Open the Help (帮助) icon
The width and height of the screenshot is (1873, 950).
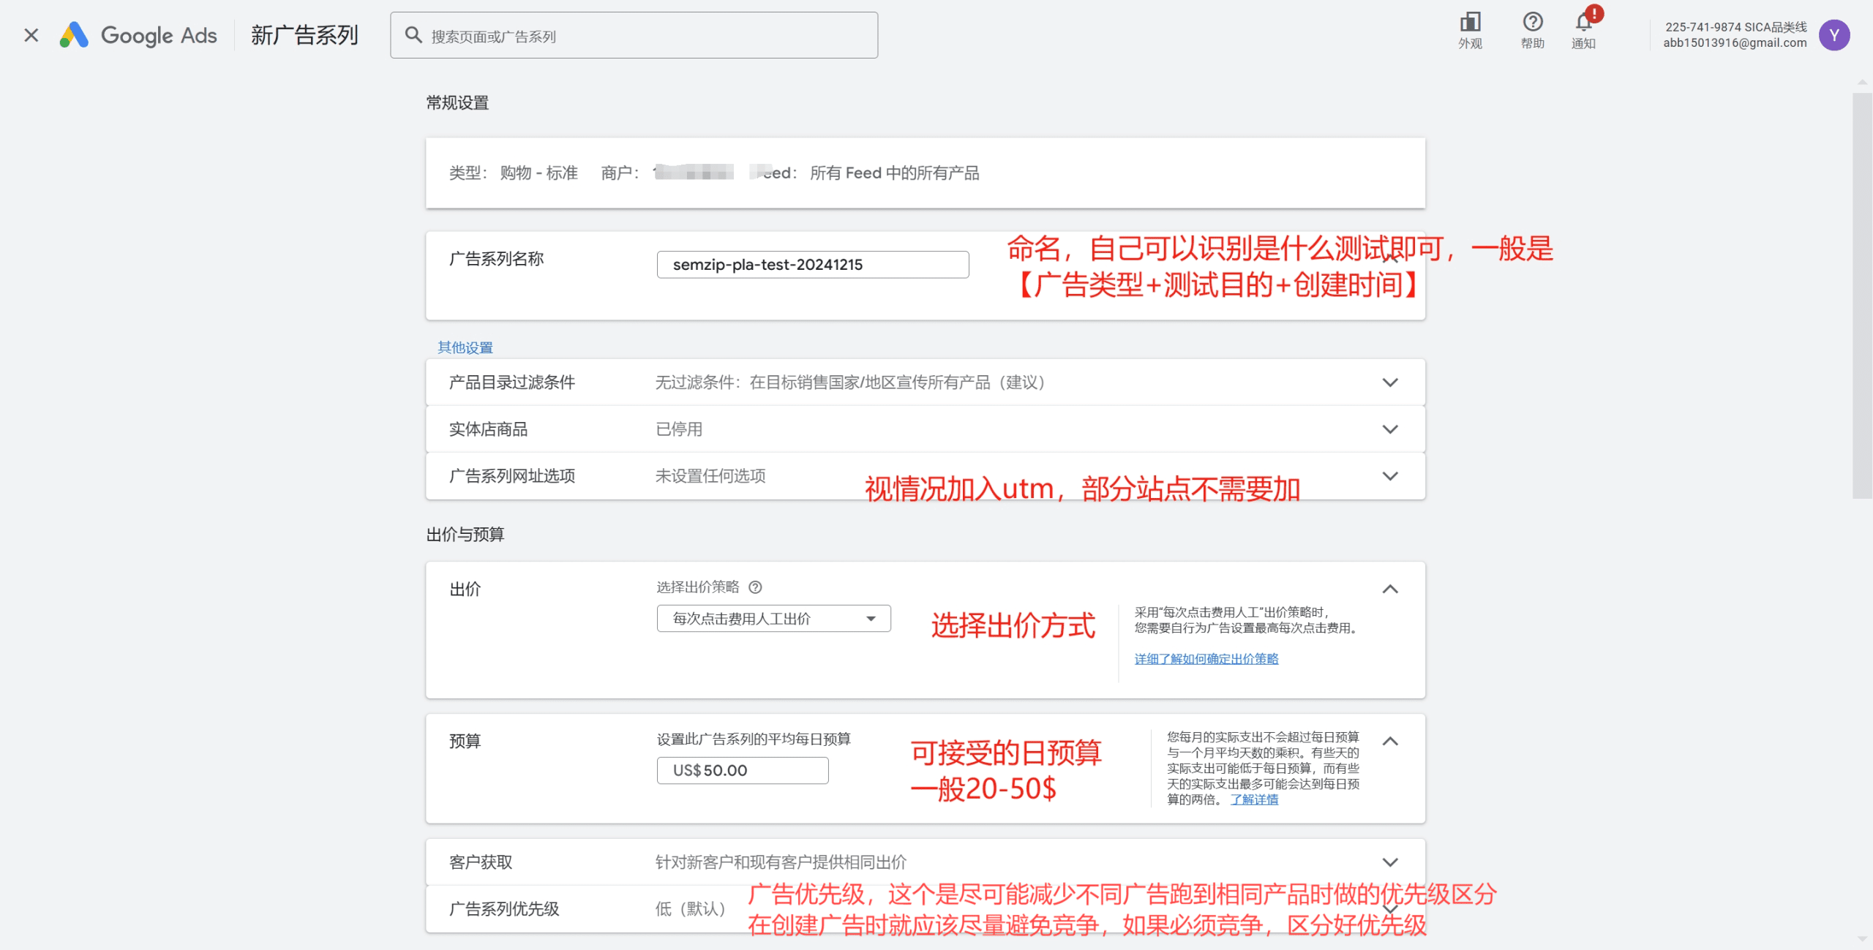(x=1532, y=31)
